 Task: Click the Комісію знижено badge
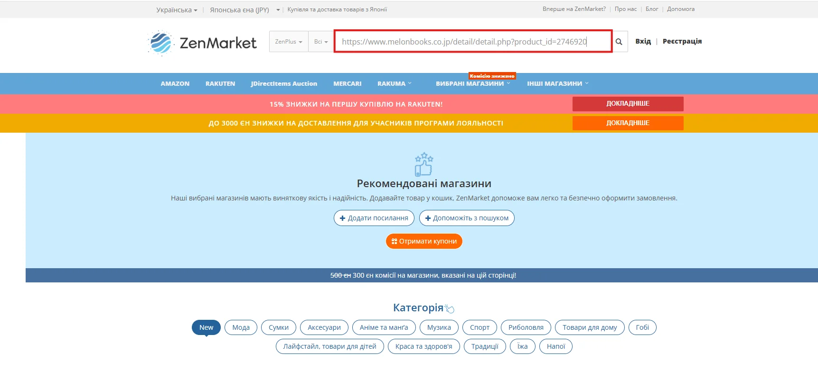pyautogui.click(x=492, y=76)
